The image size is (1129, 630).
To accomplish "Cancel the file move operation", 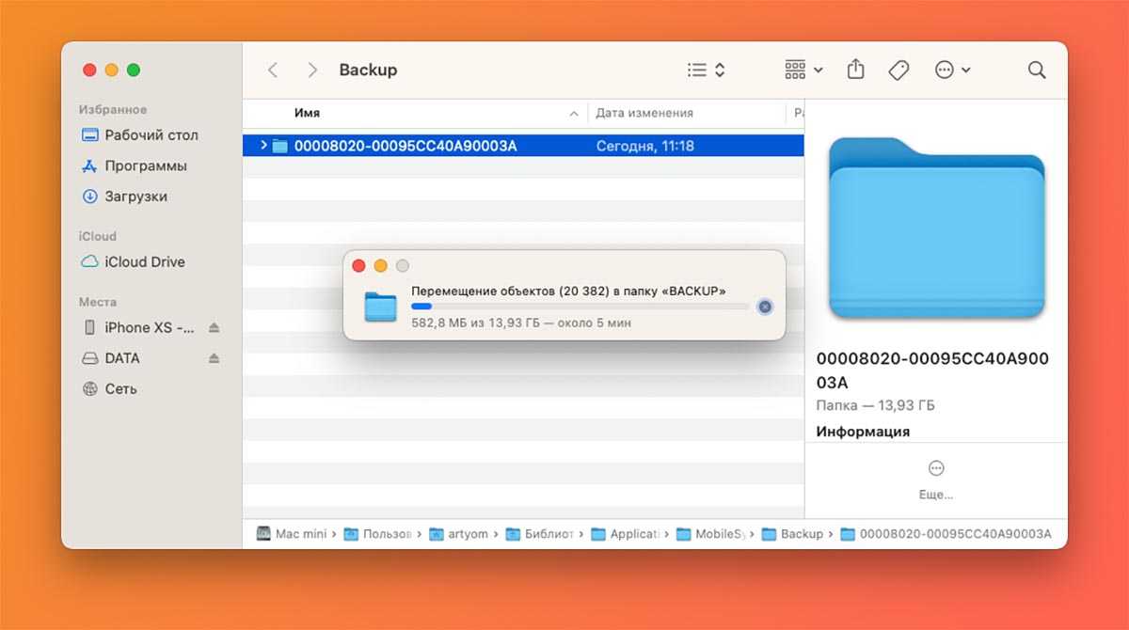I will (x=765, y=307).
